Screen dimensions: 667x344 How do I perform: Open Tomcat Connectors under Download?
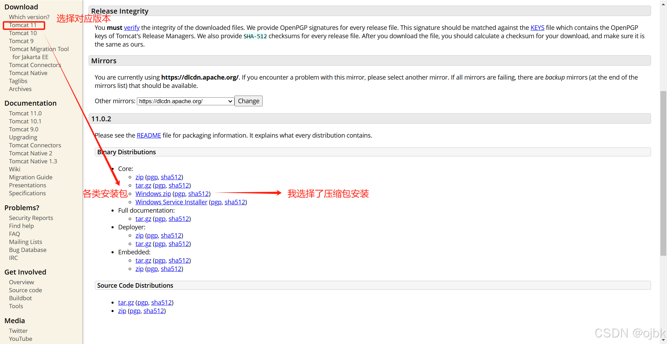[35, 65]
